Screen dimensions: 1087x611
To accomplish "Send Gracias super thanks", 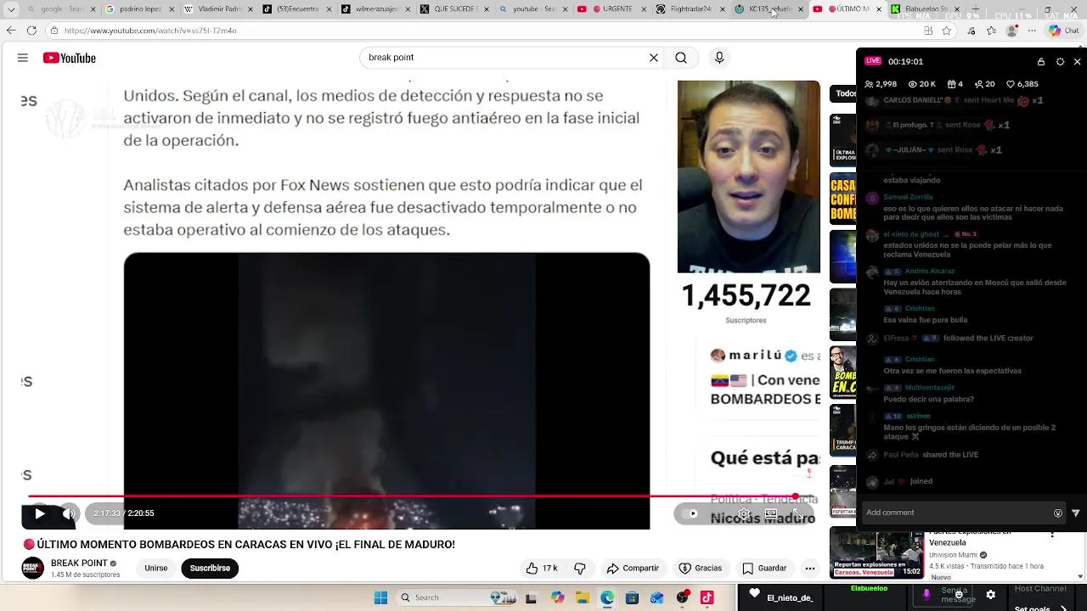I will click(701, 568).
